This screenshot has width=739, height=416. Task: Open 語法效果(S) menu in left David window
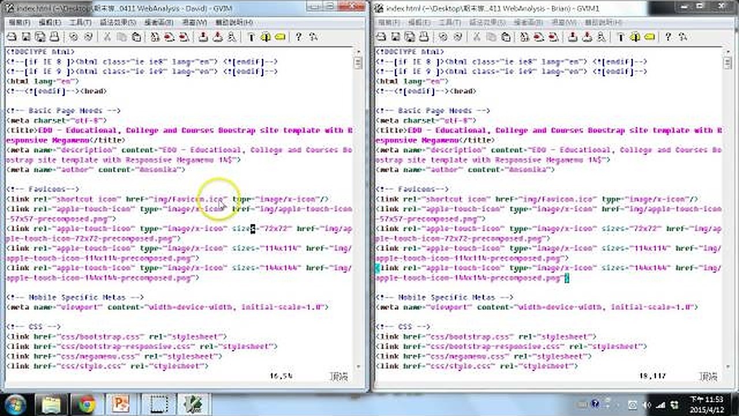coord(118,23)
